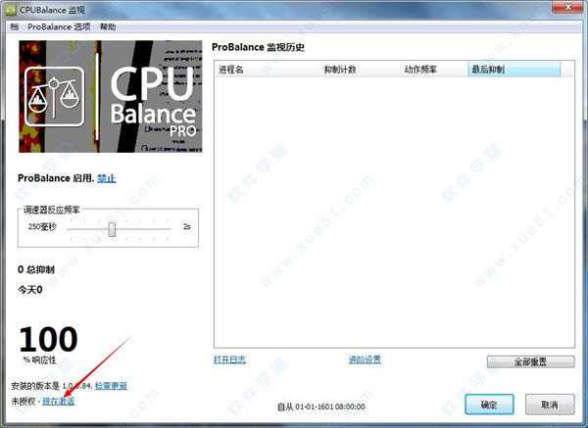Click the 250毫秒 slider label
The height and width of the screenshot is (428, 588).
(x=42, y=227)
